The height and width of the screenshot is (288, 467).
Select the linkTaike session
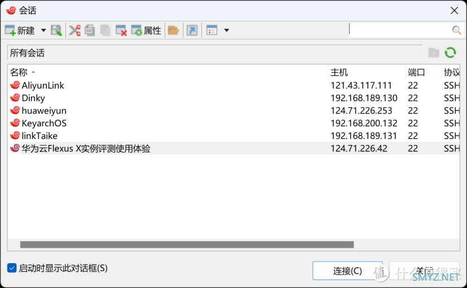[x=39, y=136]
